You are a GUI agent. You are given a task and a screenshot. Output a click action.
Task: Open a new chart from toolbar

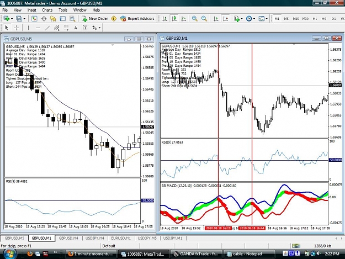pos(6,19)
